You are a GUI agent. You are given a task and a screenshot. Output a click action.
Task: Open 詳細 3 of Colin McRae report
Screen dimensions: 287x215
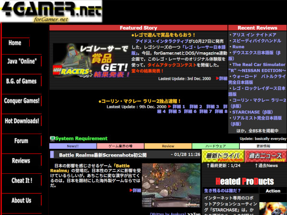(x=212, y=106)
